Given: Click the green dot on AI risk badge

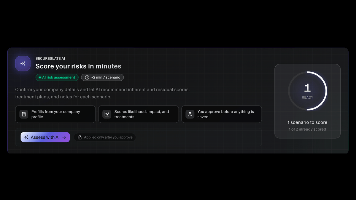Looking at the screenshot, I should point(40,77).
